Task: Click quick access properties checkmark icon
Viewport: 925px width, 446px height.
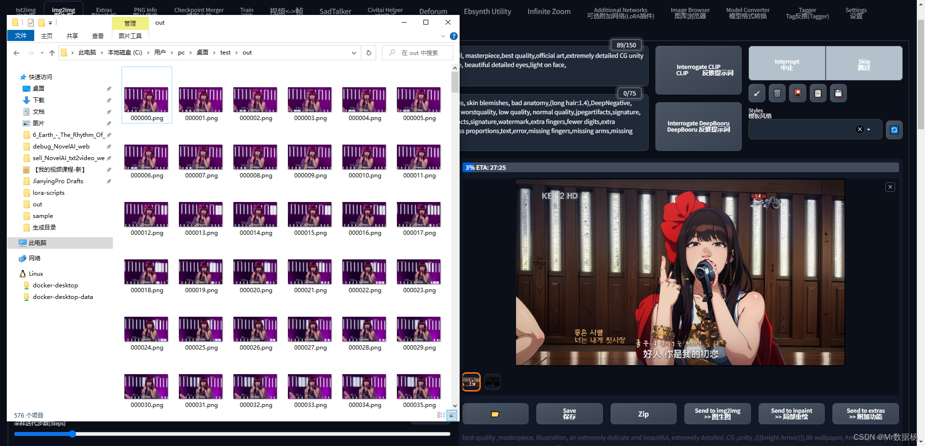Action: [31, 23]
